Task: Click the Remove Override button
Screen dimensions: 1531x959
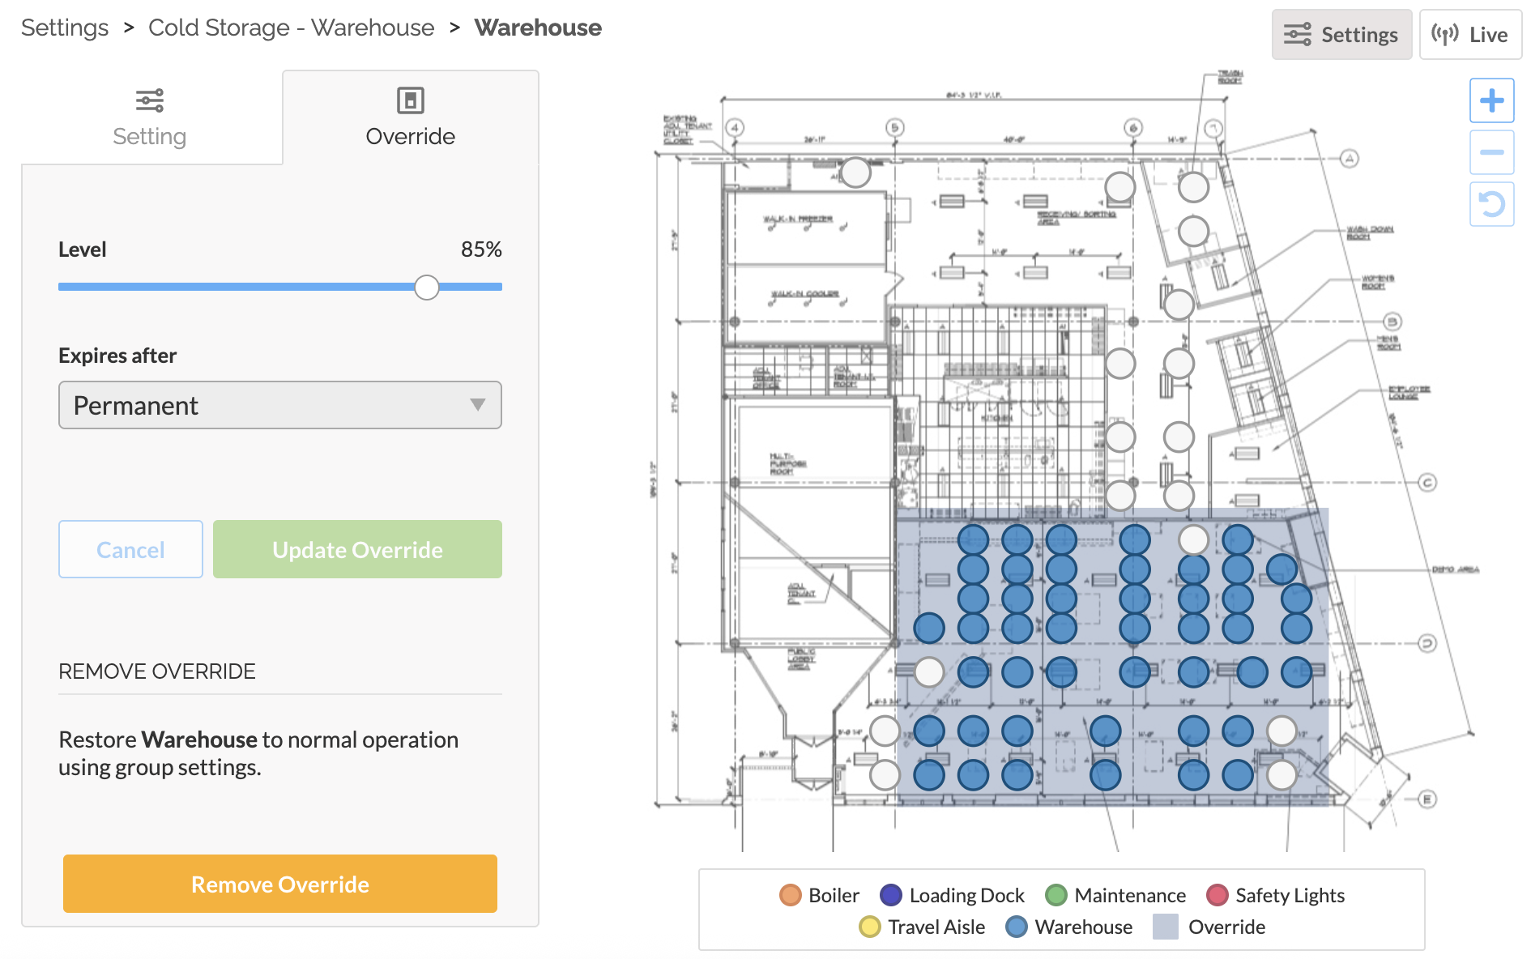Action: point(279,884)
